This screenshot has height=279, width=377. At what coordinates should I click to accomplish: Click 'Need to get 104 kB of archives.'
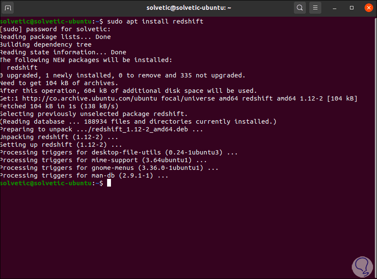(59, 83)
